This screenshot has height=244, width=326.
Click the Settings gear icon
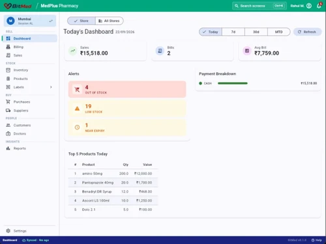click(8, 231)
